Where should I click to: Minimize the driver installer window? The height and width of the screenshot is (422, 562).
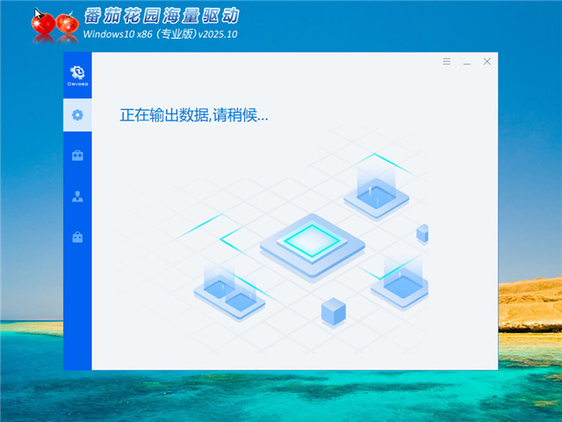tap(467, 62)
